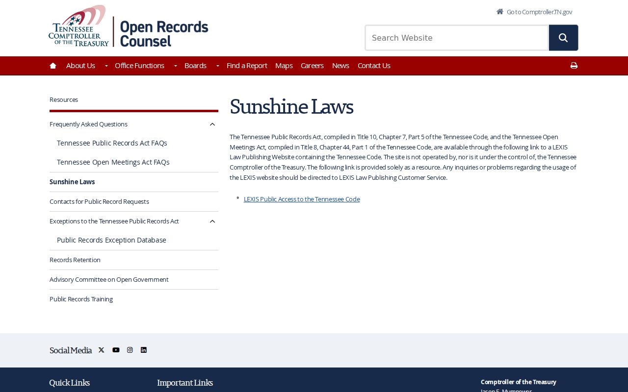Click the printer icon in the navigation bar

pos(574,66)
